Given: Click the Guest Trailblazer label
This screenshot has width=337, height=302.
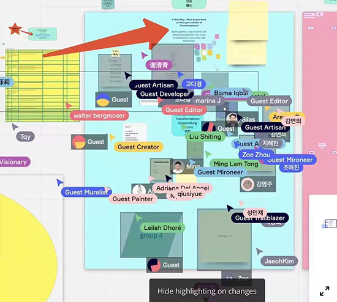Looking at the screenshot, I should tap(260, 218).
